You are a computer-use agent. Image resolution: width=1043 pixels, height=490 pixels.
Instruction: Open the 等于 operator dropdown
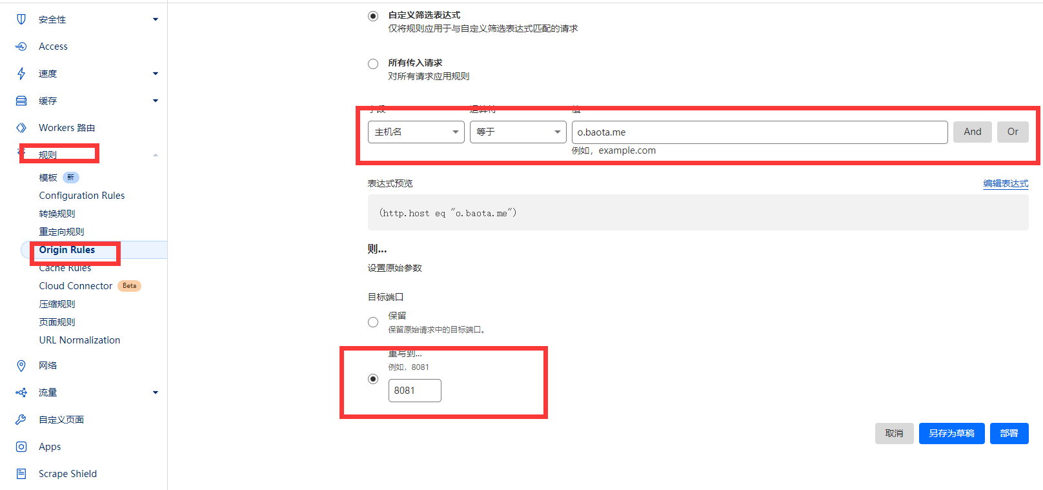pos(518,132)
